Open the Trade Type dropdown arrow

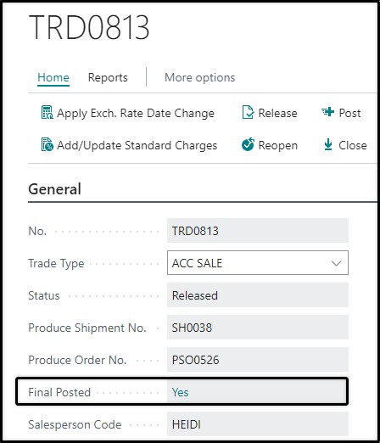pos(336,263)
